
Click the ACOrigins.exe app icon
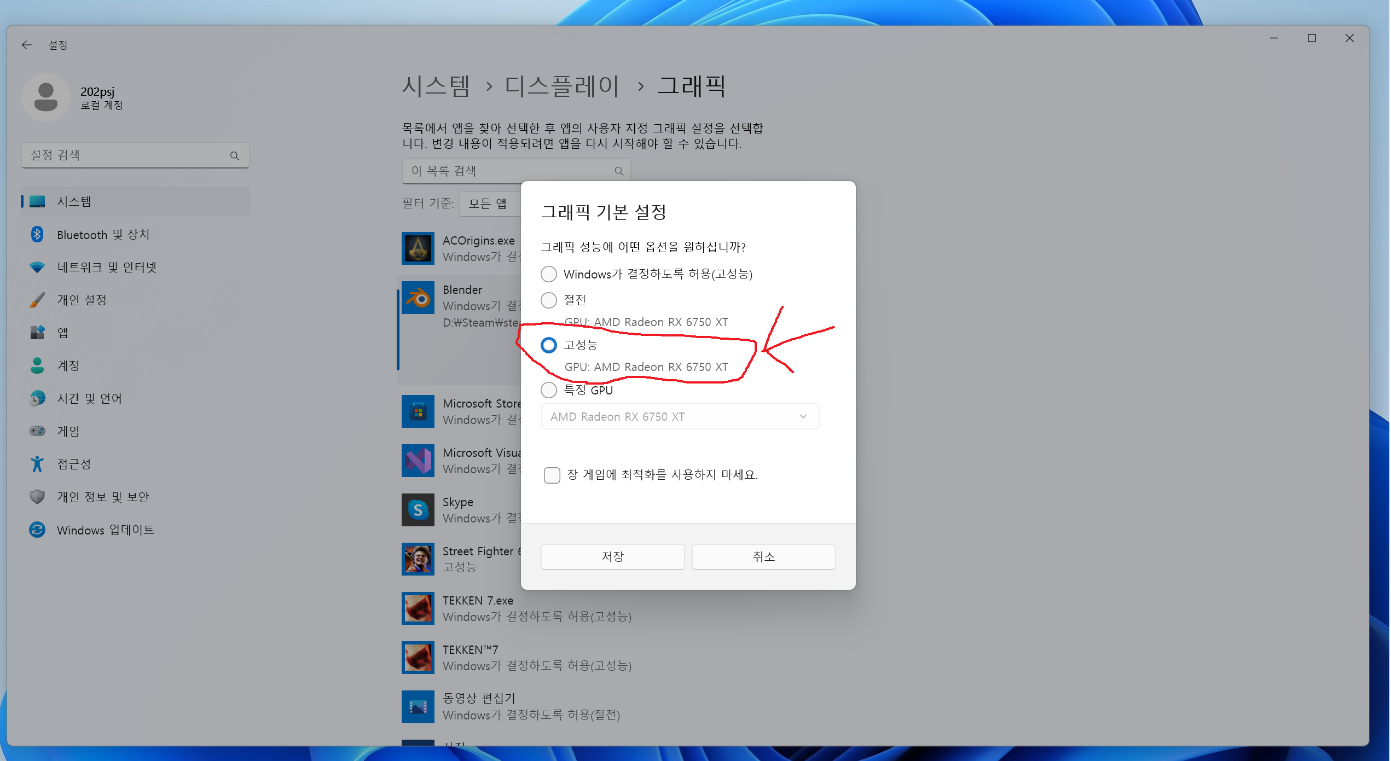click(x=418, y=248)
